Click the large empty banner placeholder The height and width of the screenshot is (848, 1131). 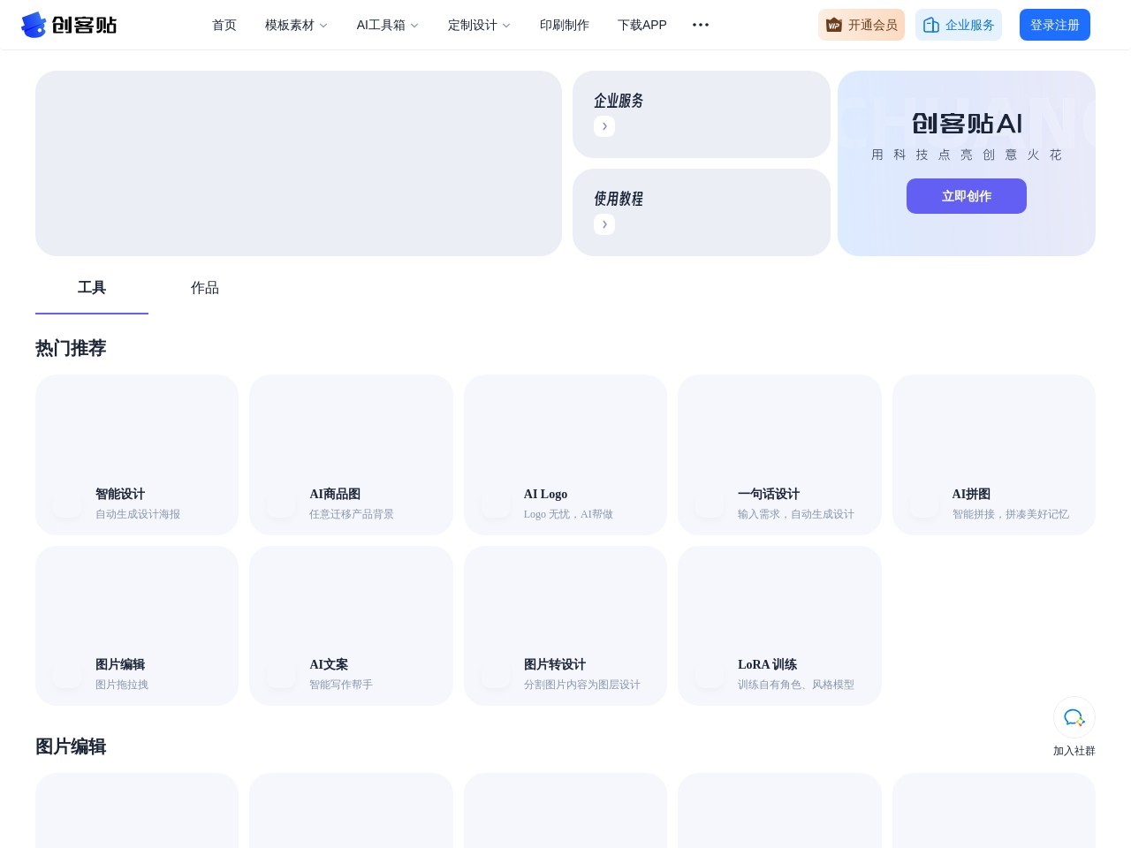click(299, 163)
